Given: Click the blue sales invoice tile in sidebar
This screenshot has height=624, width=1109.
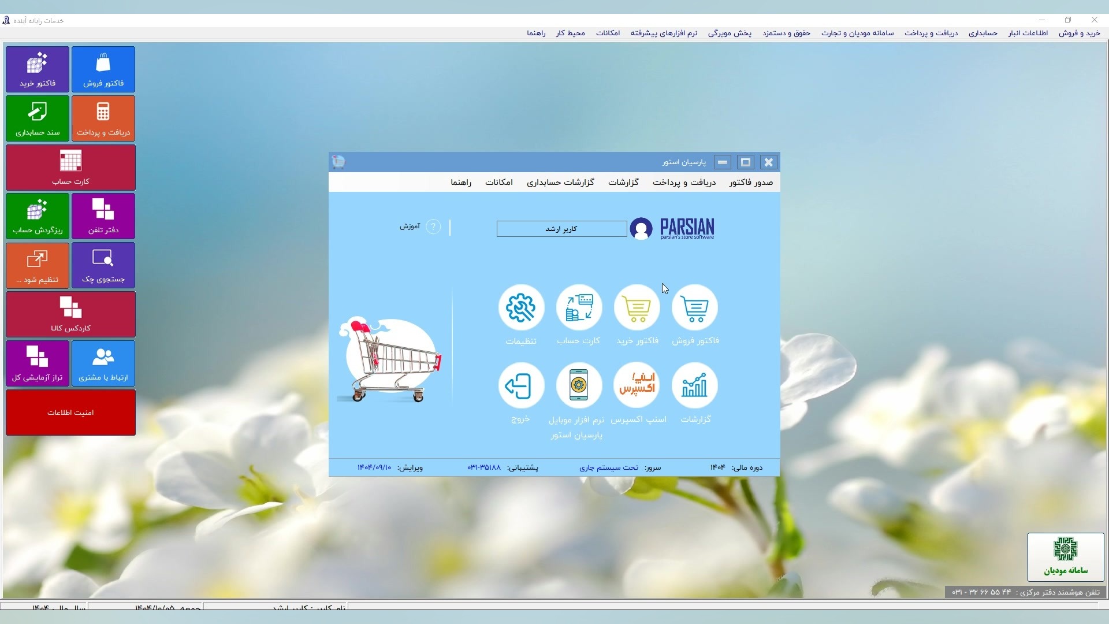Looking at the screenshot, I should pyautogui.click(x=103, y=69).
